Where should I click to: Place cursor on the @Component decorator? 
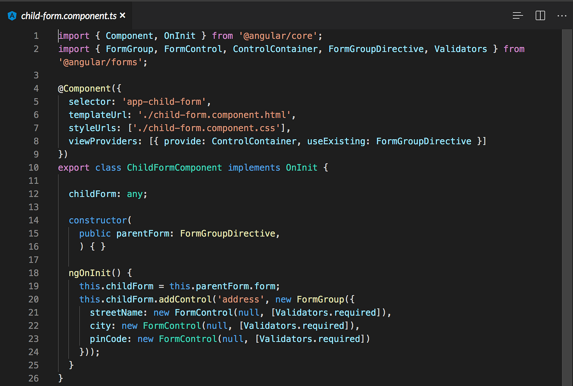click(85, 88)
